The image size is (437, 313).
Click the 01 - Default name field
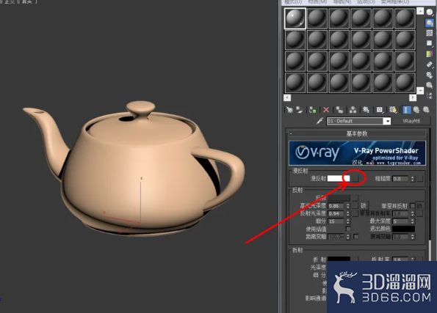tap(355, 121)
